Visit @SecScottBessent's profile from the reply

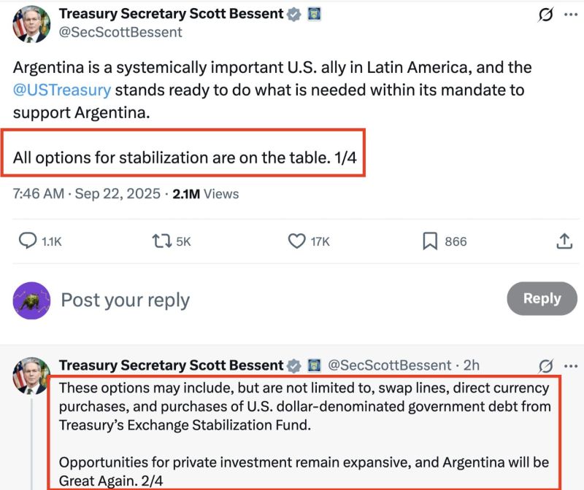388,365
